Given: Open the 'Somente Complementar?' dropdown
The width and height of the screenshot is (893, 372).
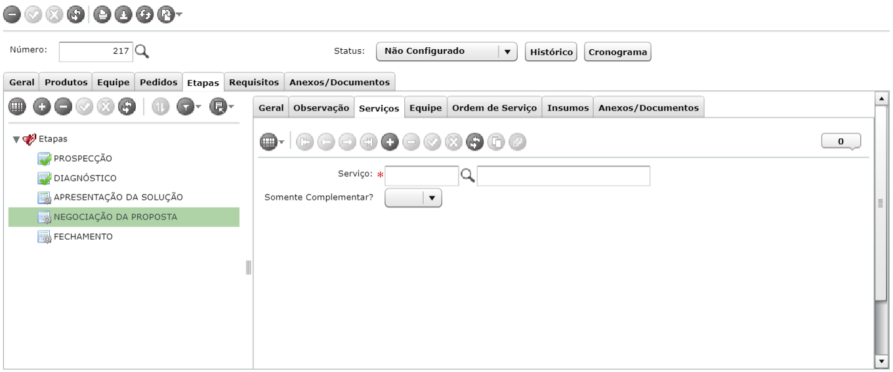Looking at the screenshot, I should click(413, 198).
